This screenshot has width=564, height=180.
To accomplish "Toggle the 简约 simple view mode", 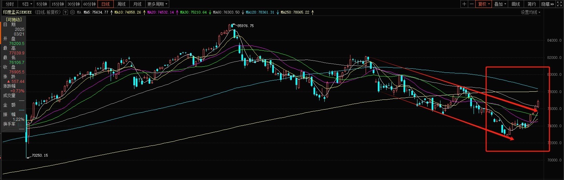I will tap(532, 4).
